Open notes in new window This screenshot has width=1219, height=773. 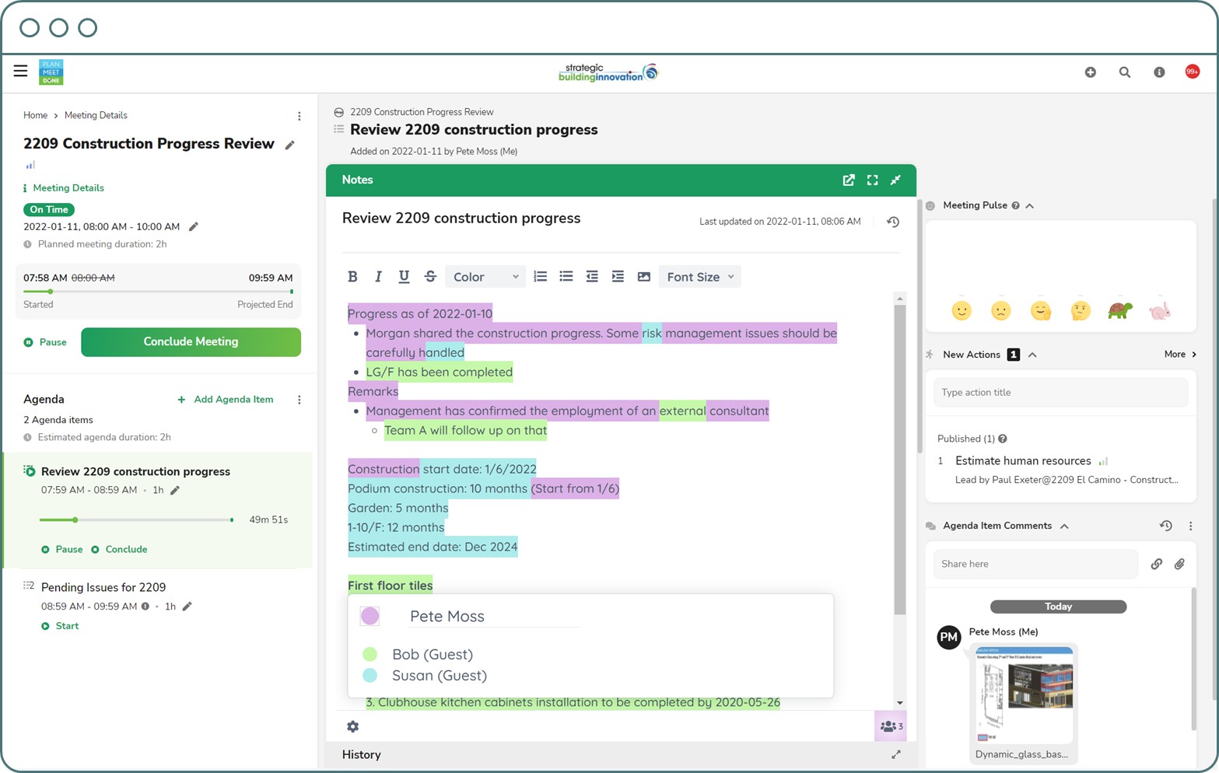coord(849,180)
